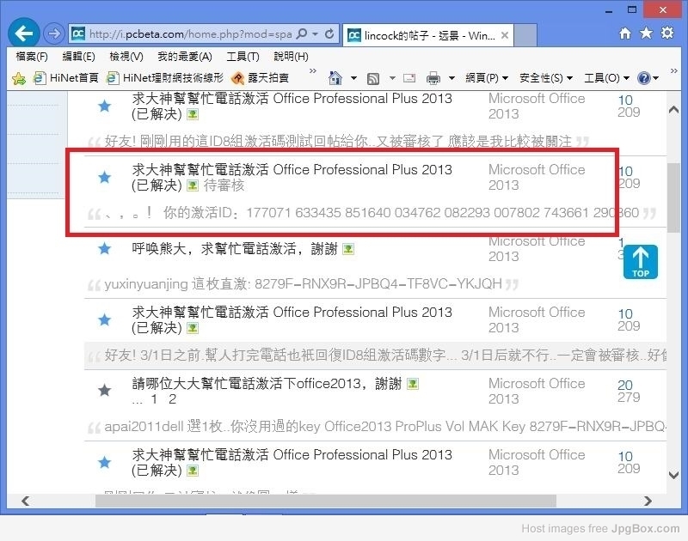Toggle the gray star beside 請哪位大大 thread
Image resolution: width=688 pixels, height=541 pixels.
(x=104, y=391)
